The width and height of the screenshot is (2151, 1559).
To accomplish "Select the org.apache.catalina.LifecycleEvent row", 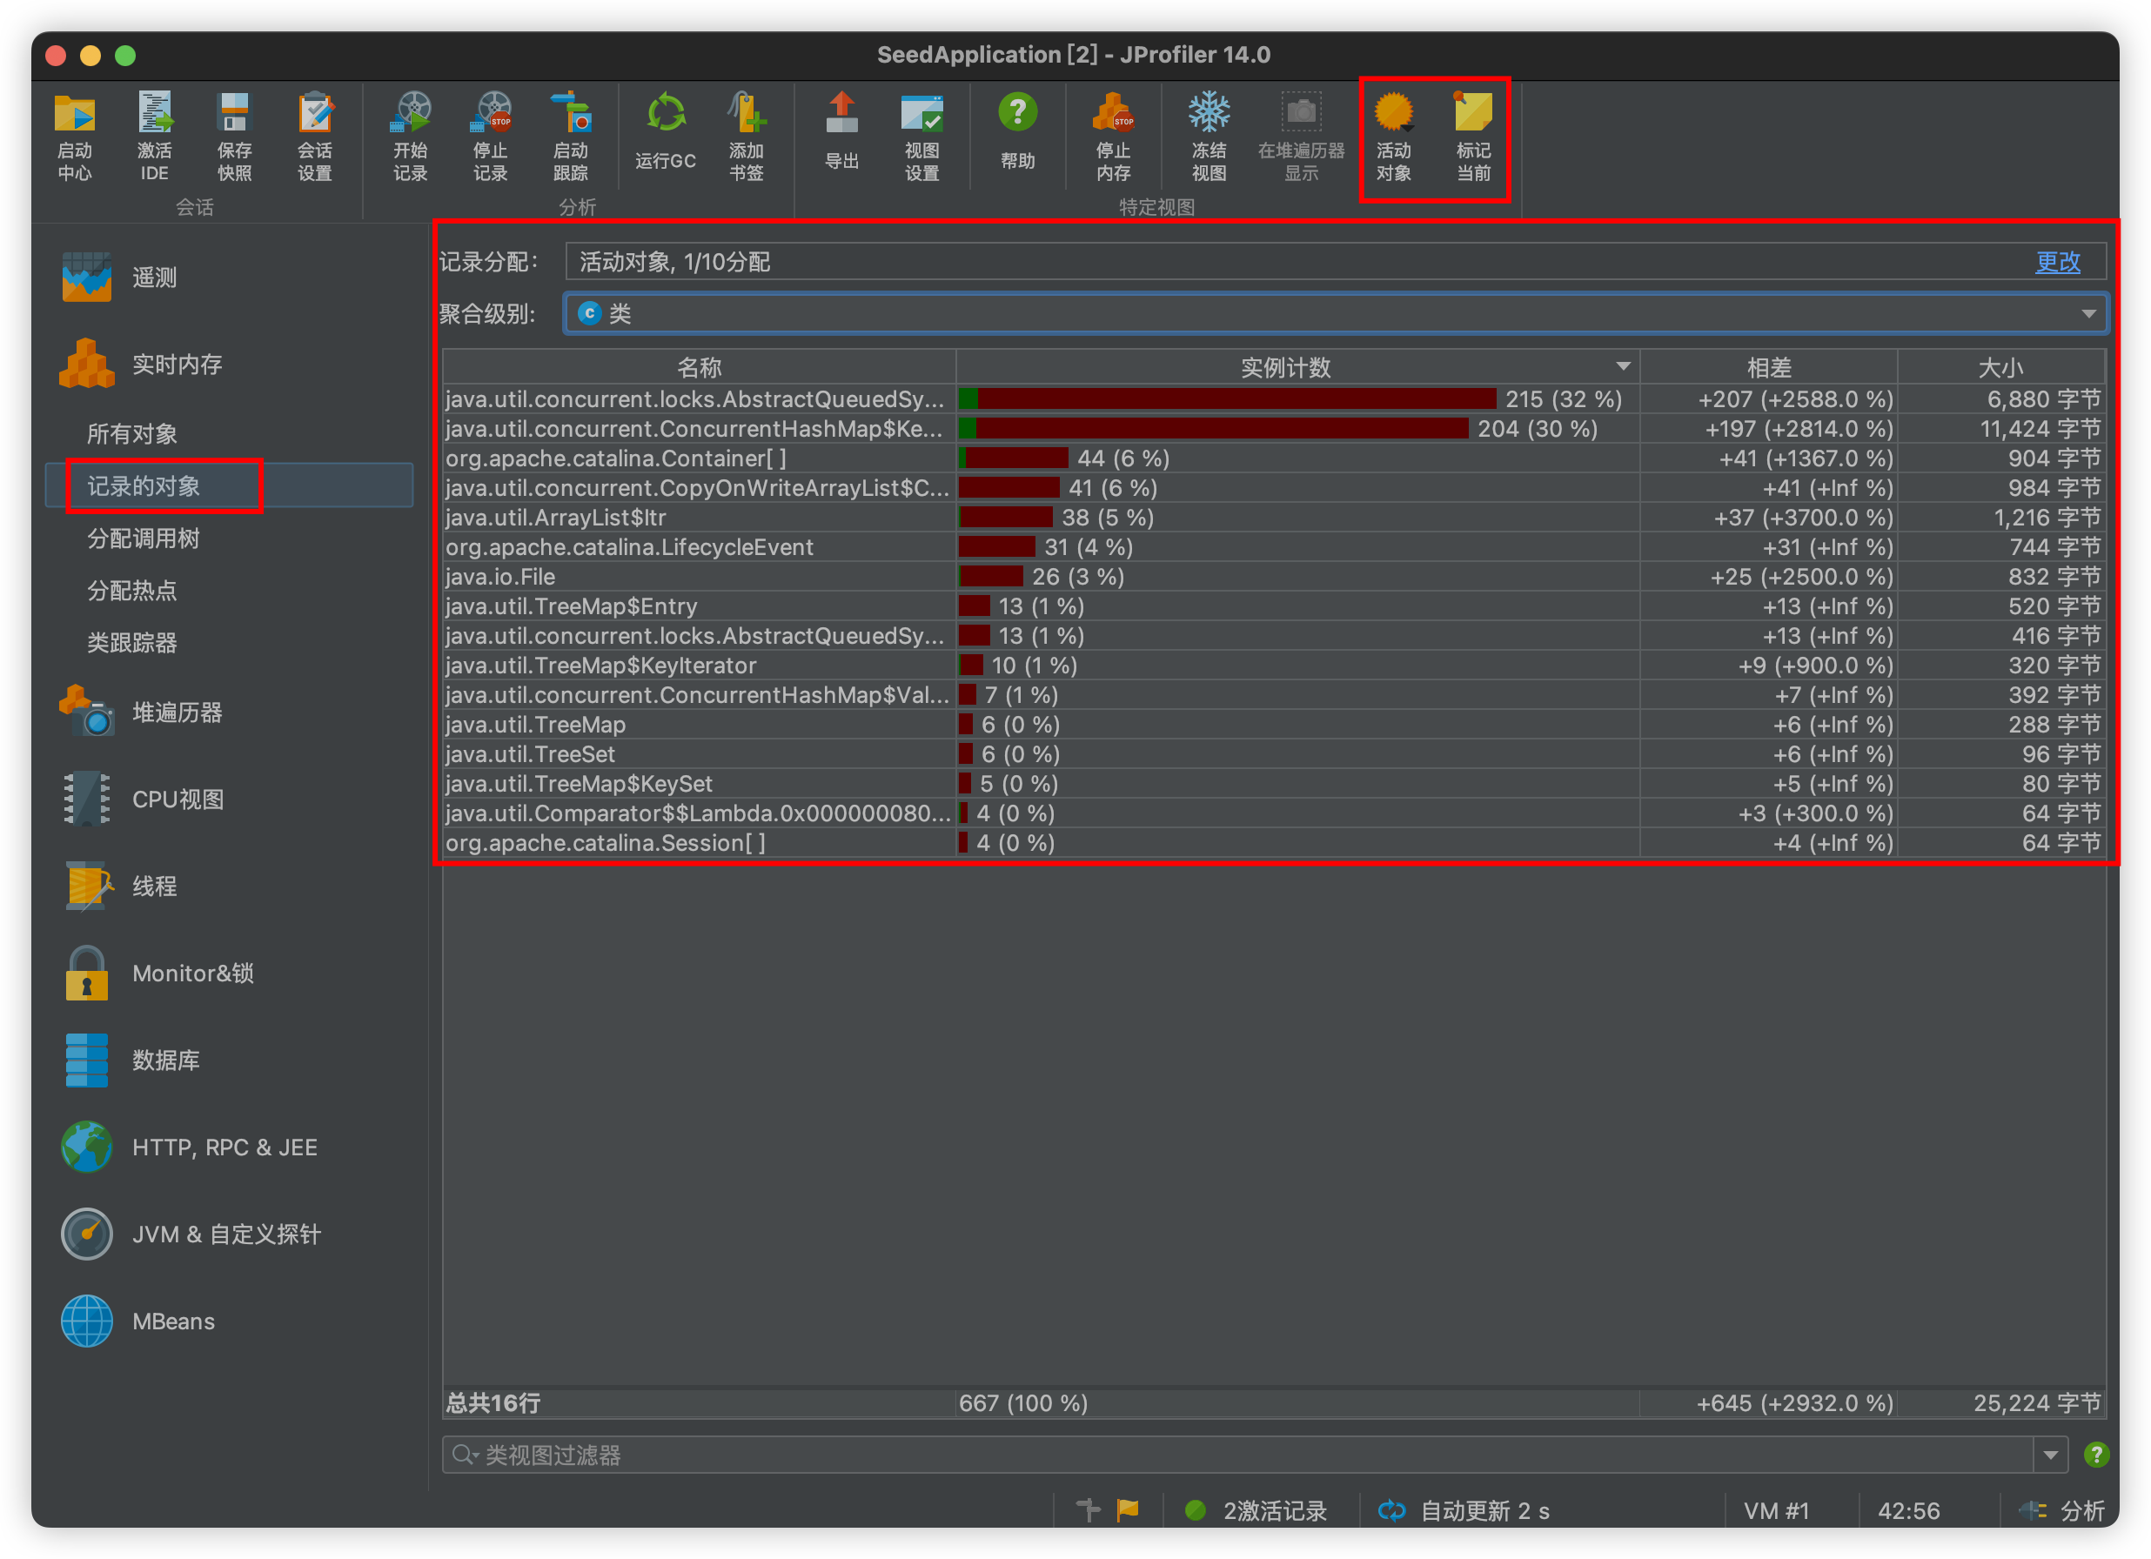I will pyautogui.click(x=1274, y=547).
